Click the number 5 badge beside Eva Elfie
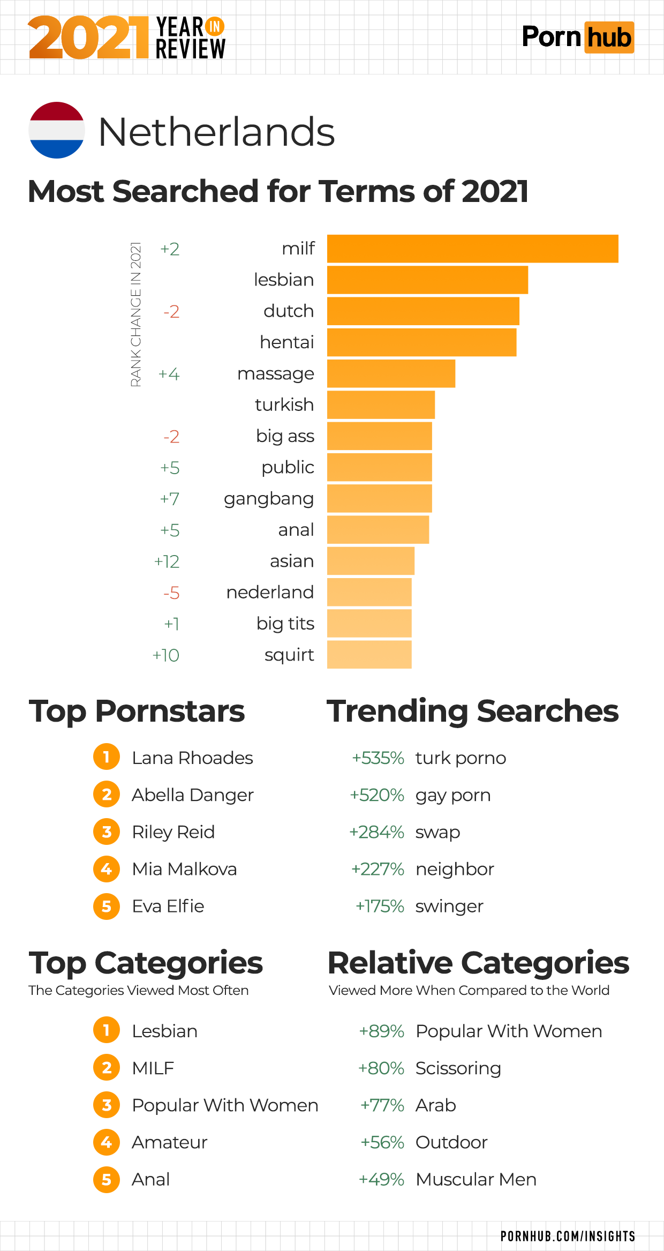 (x=107, y=906)
